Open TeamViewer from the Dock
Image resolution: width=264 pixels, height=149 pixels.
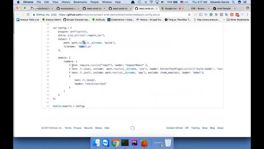(x=106, y=143)
